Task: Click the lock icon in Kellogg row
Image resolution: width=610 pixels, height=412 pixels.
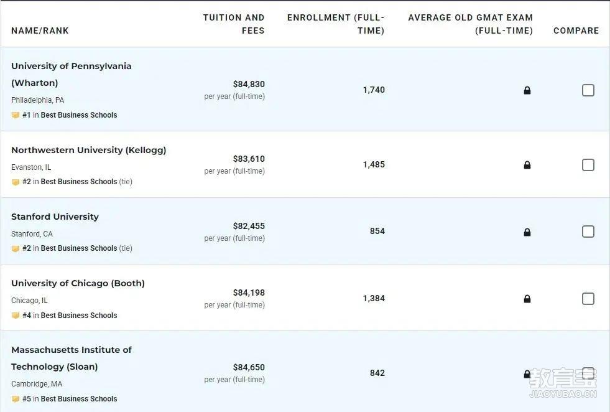Action: pos(527,165)
